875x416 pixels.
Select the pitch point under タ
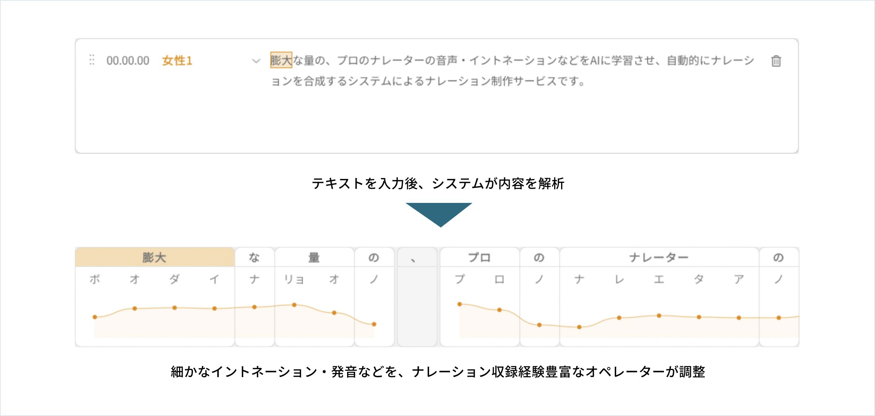[x=699, y=317]
